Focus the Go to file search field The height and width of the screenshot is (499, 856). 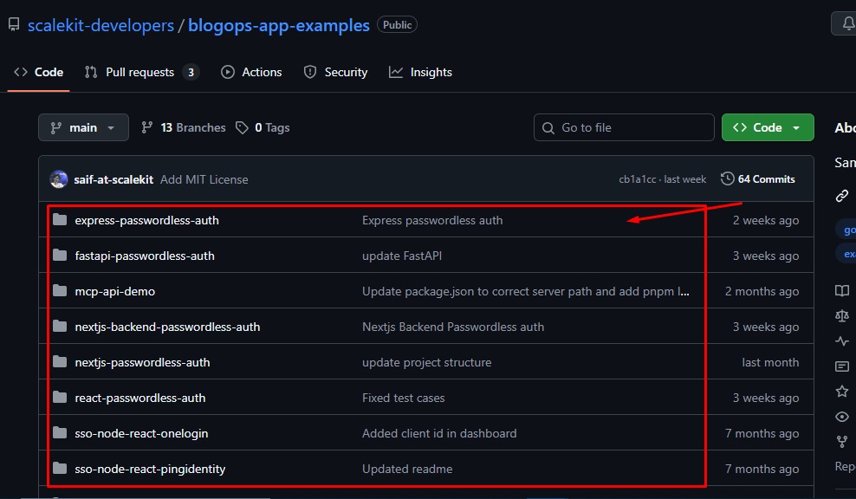[x=624, y=127]
